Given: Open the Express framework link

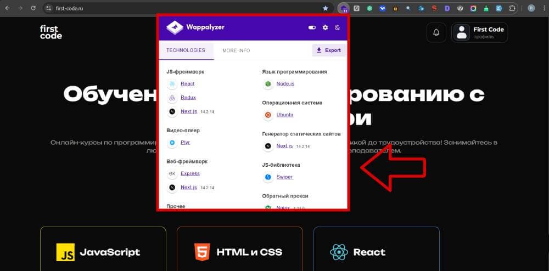Looking at the screenshot, I should click(190, 173).
